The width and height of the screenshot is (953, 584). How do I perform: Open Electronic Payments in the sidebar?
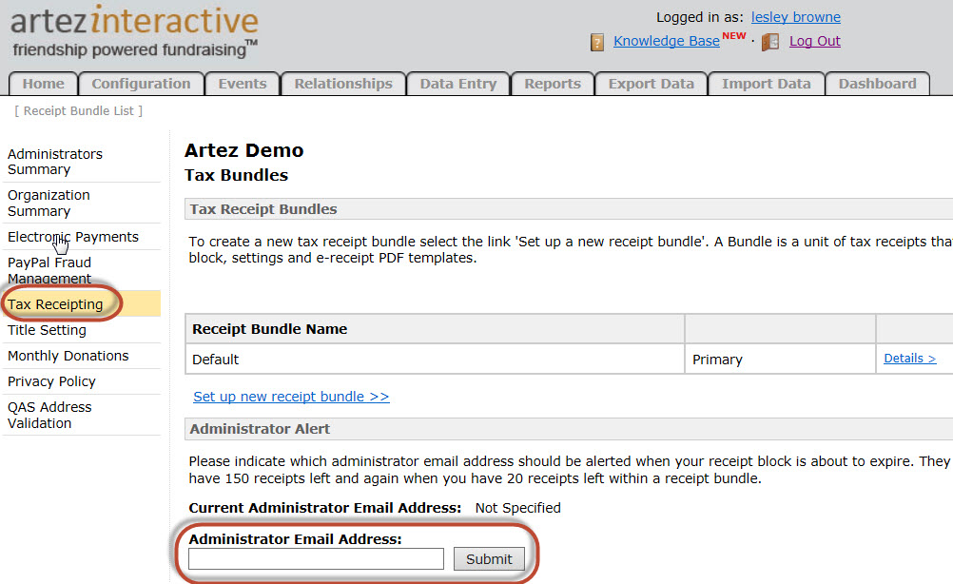click(73, 237)
